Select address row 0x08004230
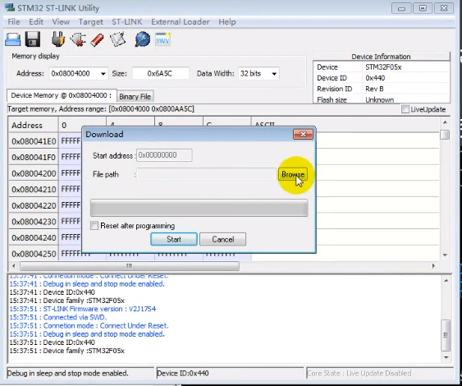The image size is (462, 386). coord(34,222)
